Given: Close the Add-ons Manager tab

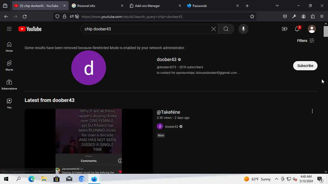Looking at the screenshot, I should (x=180, y=6).
